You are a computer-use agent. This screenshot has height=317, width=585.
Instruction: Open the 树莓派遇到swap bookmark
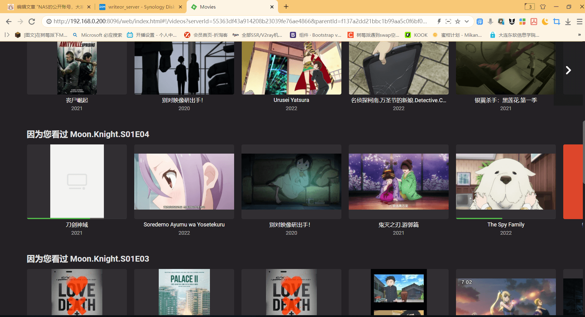tap(373, 35)
